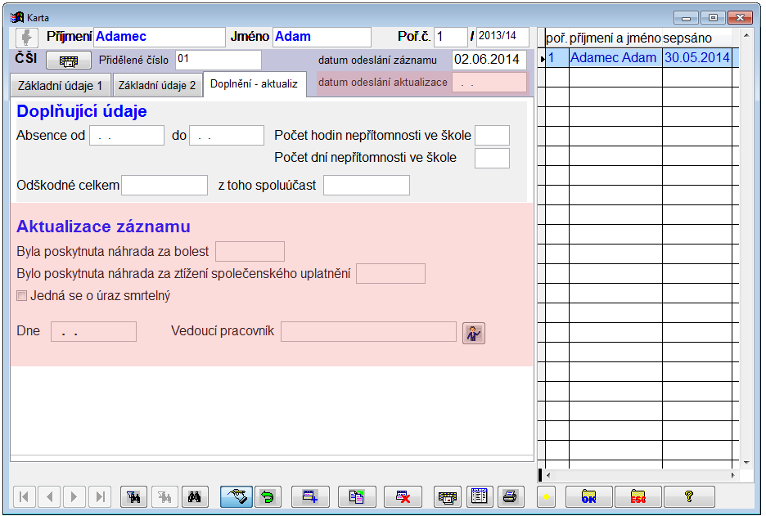This screenshot has height=516, width=766.
Task: Click the yellow question mark help button
Action: pyautogui.click(x=689, y=496)
